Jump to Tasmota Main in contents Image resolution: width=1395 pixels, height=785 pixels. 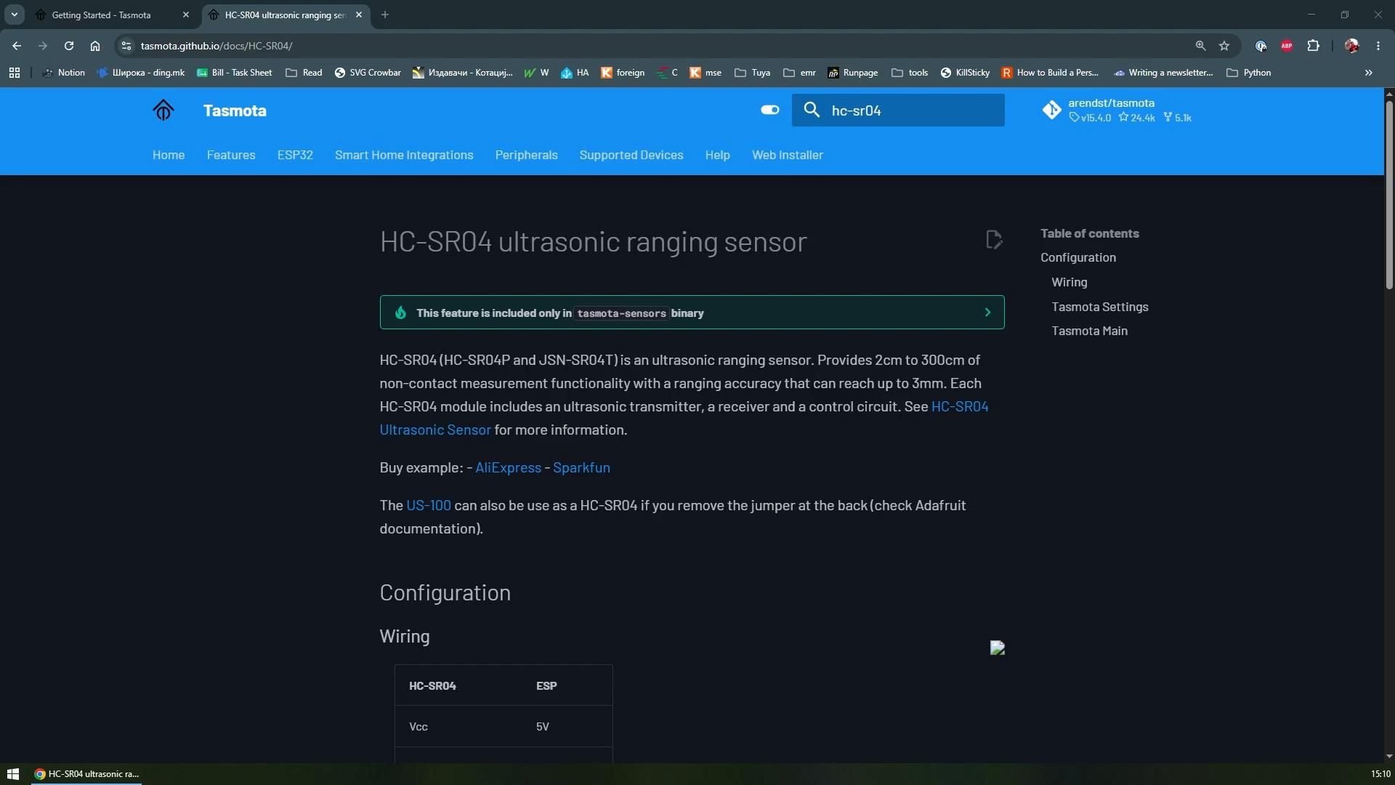[x=1090, y=331]
